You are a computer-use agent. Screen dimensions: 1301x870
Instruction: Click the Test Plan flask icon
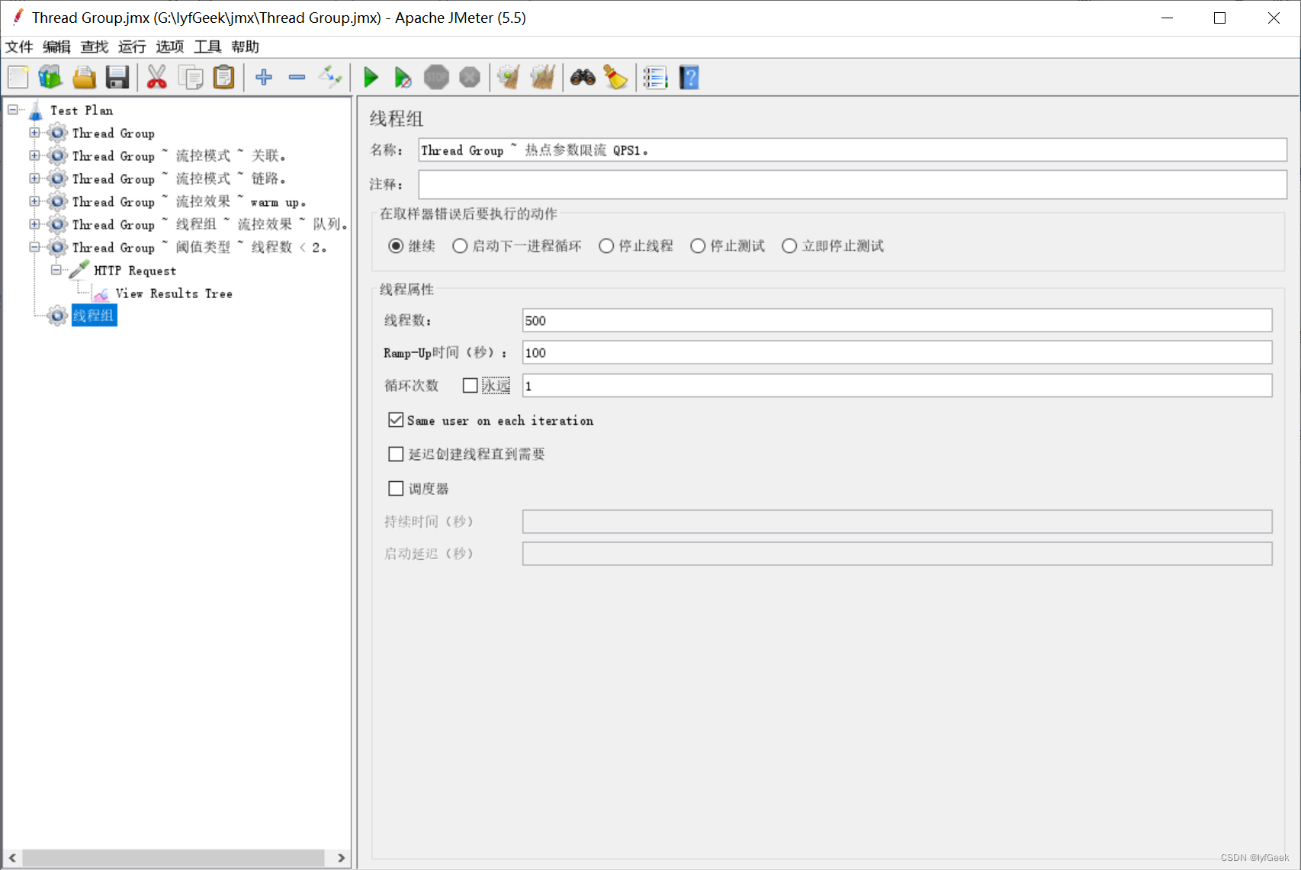coord(36,111)
